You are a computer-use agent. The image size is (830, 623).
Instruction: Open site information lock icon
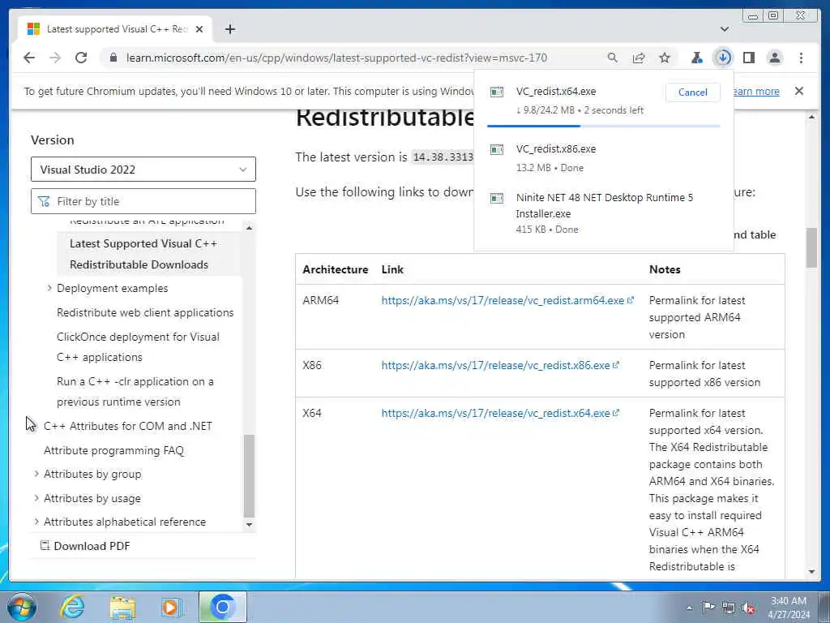(113, 58)
